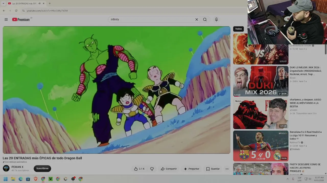Image resolution: width=327 pixels, height=183 pixels.
Task: Switch the ESP LAA keyboard language
Action: coord(299,179)
